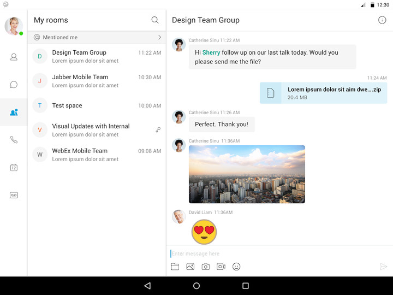The height and width of the screenshot is (295, 393).
Task: Open the Voicemail icon in sidebar
Action: pos(14,195)
